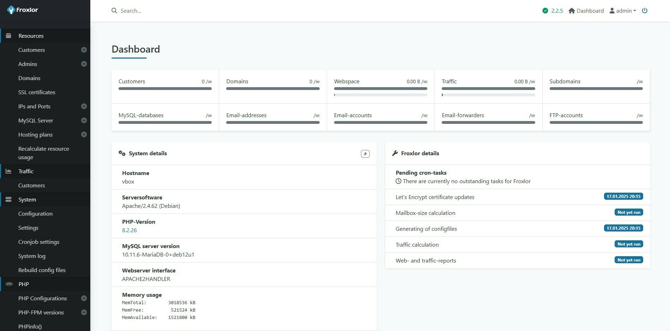Open PHP version 8.2.26 link

tap(129, 230)
